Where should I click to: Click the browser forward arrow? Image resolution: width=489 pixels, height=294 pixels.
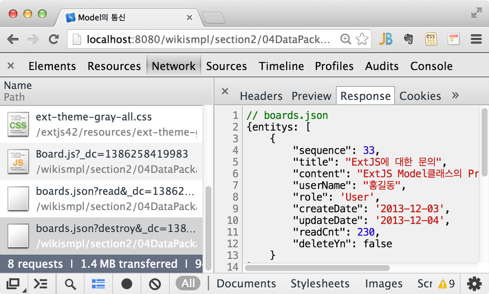point(33,39)
